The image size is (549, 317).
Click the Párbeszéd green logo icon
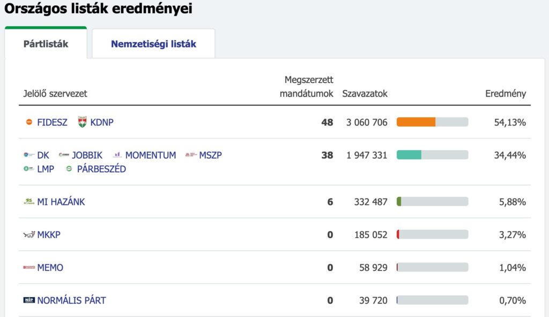(x=69, y=169)
